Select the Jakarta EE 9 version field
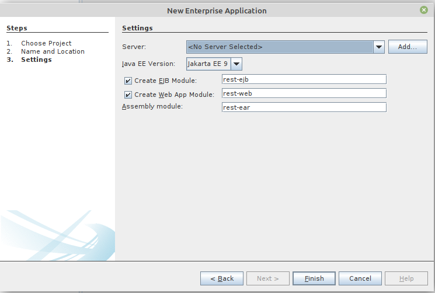Screen dimensions: 435x293 click(208, 64)
